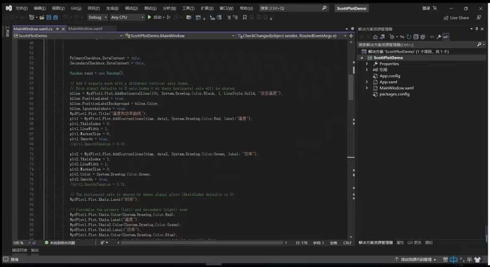Select App.config in Solution Explorer
The image size is (490, 267).
pyautogui.click(x=389, y=76)
